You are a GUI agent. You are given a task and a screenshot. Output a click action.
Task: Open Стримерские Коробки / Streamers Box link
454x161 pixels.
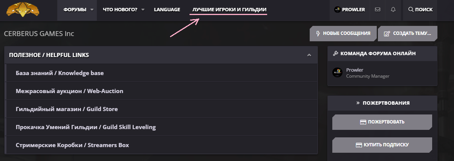pos(72,145)
